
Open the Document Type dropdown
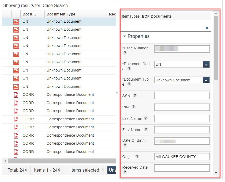point(206,80)
